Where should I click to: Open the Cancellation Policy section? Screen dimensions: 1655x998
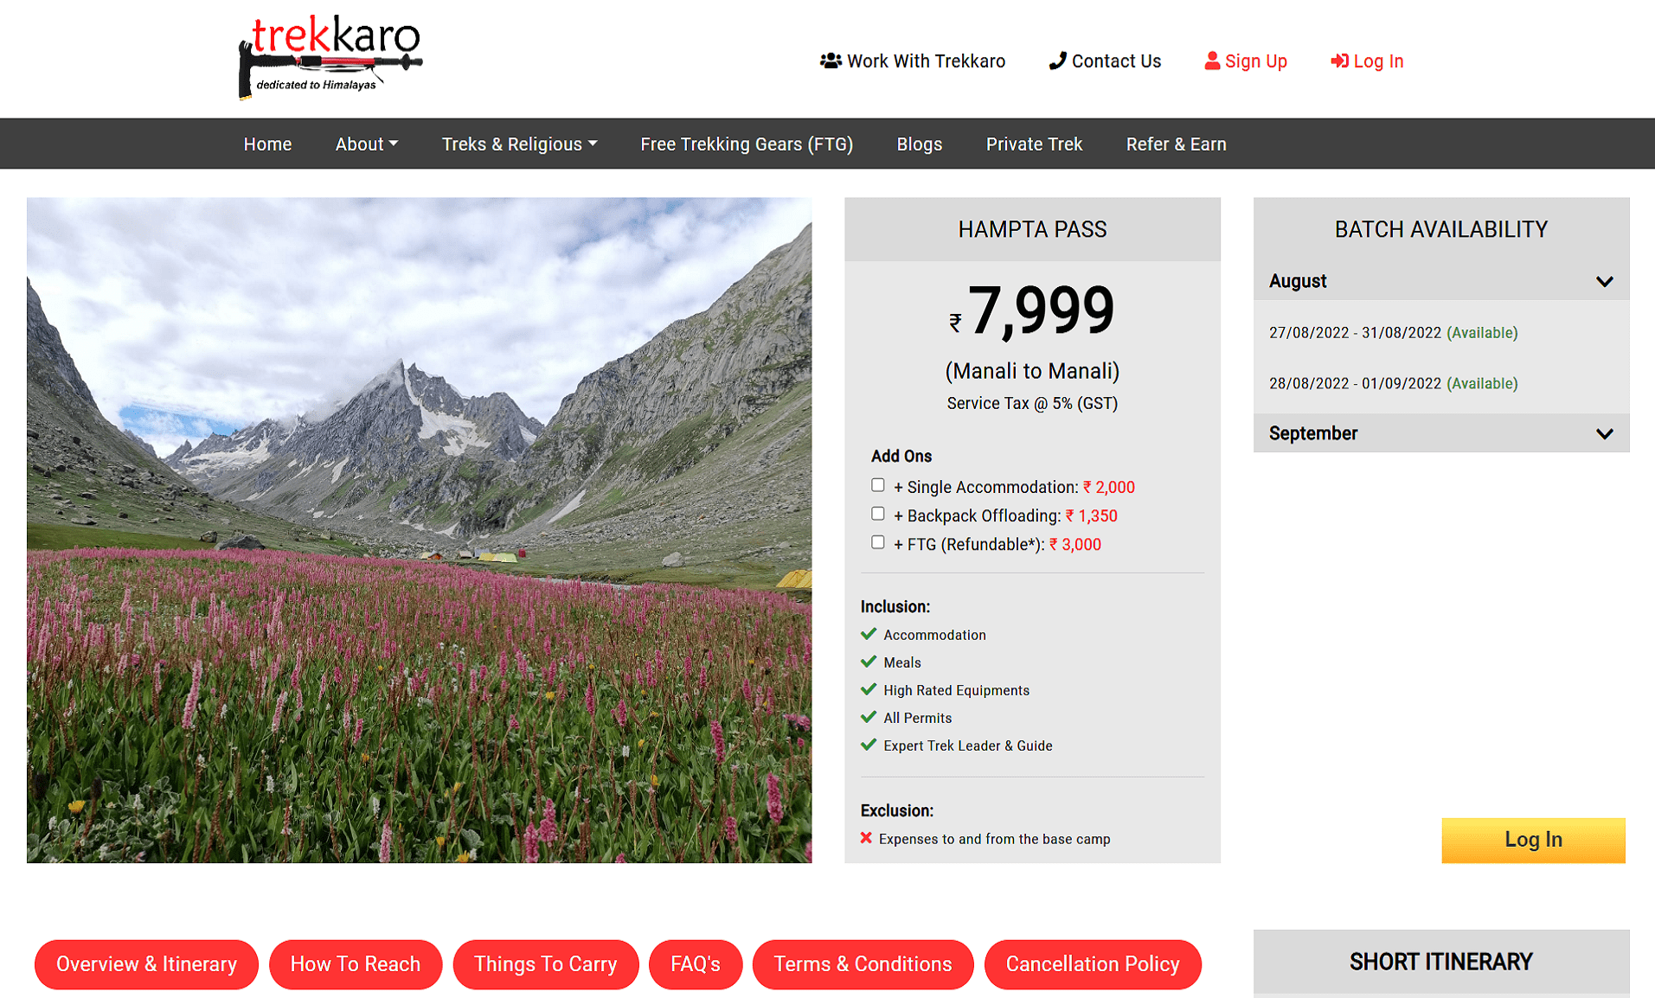pyautogui.click(x=1093, y=964)
